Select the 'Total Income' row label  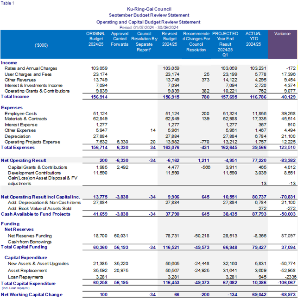pyautogui.click(x=15, y=97)
